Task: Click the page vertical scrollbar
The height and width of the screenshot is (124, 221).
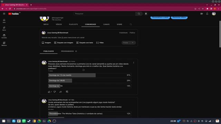Action: pyautogui.click(x=220, y=34)
